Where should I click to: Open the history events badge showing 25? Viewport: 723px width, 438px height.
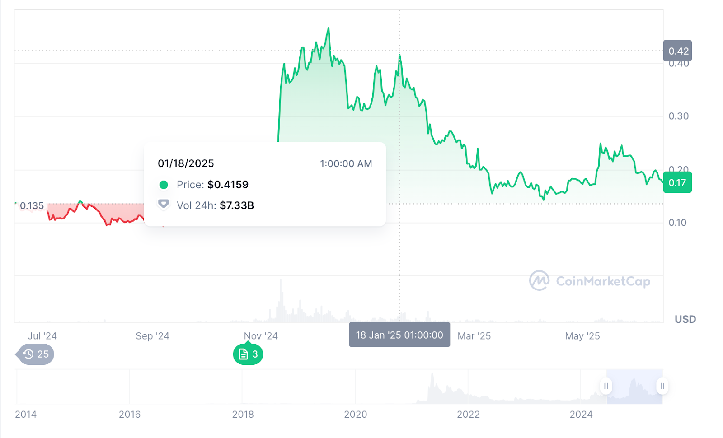(x=35, y=354)
